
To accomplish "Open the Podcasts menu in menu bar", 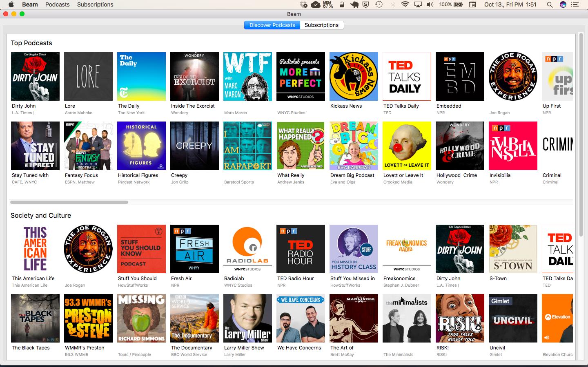I will (57, 4).
